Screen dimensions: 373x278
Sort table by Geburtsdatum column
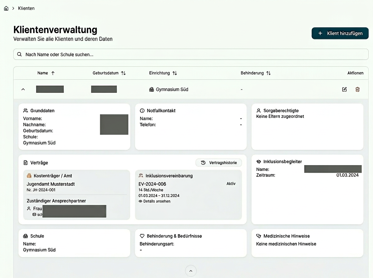[x=109, y=73]
